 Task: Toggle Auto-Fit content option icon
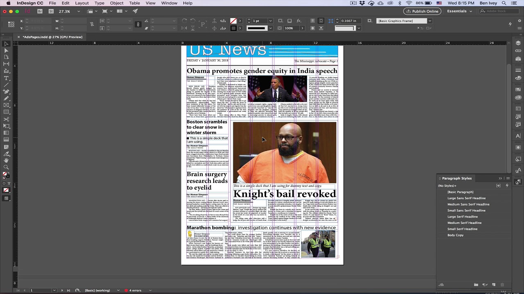coord(370,21)
